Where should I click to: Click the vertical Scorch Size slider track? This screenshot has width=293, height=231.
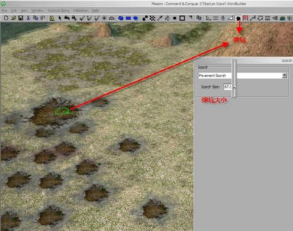tap(234, 78)
